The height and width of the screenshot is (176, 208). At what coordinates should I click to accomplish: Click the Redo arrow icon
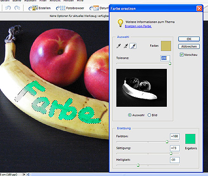coord(17,8)
